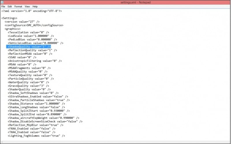Click the ParticleQuality value line
This screenshot has width=231, height=144.
click(x=31, y=79)
